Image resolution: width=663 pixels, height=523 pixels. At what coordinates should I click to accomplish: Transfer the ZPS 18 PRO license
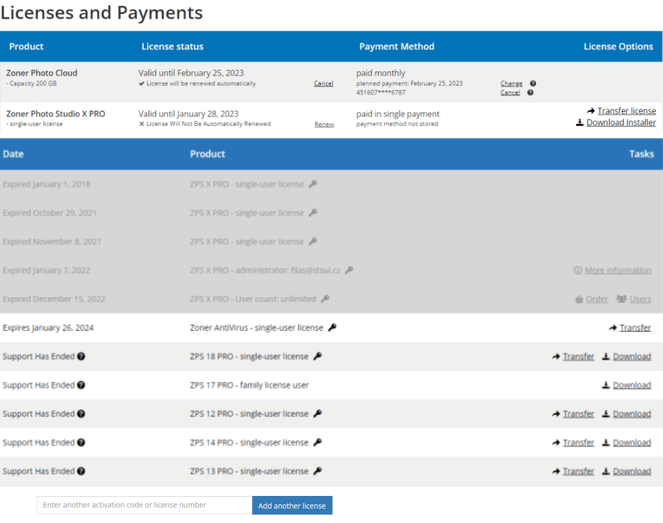tap(578, 356)
